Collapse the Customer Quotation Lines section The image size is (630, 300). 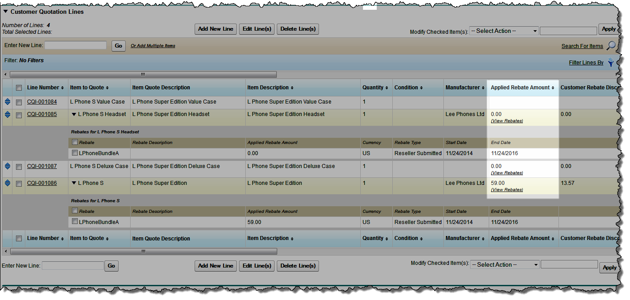[x=5, y=12]
